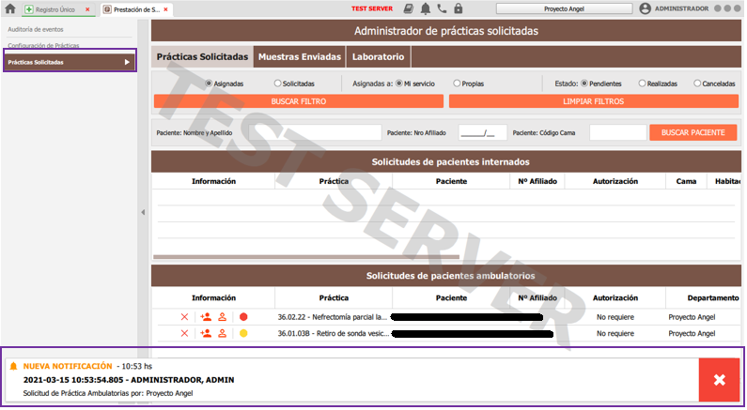Set Estado to Canceladas
Screen dimensions: 747x410
point(697,84)
